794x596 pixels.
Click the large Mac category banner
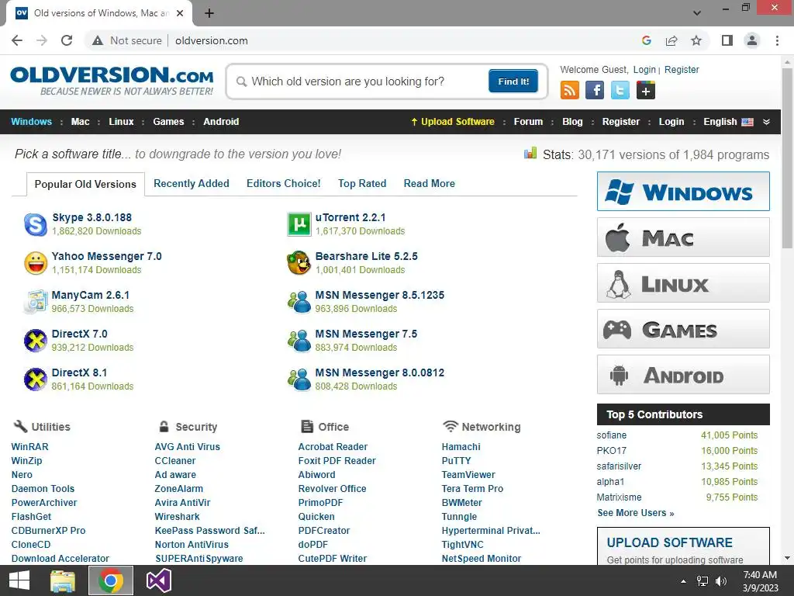pyautogui.click(x=683, y=237)
